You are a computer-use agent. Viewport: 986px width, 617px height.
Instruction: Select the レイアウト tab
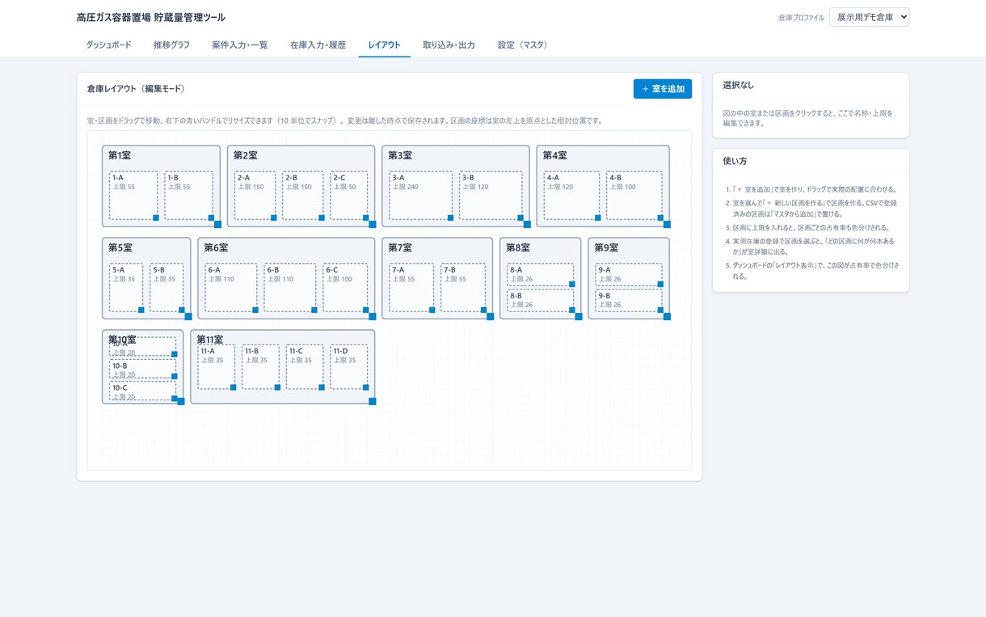tap(385, 45)
